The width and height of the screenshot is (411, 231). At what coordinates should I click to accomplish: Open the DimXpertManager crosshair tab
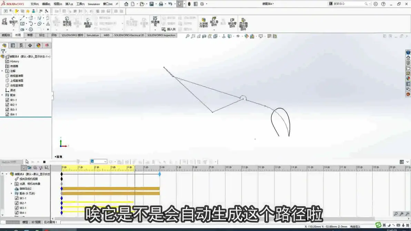pos(30,45)
